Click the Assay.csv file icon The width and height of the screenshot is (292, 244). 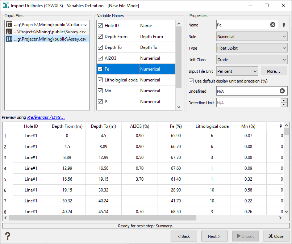coord(9,39)
